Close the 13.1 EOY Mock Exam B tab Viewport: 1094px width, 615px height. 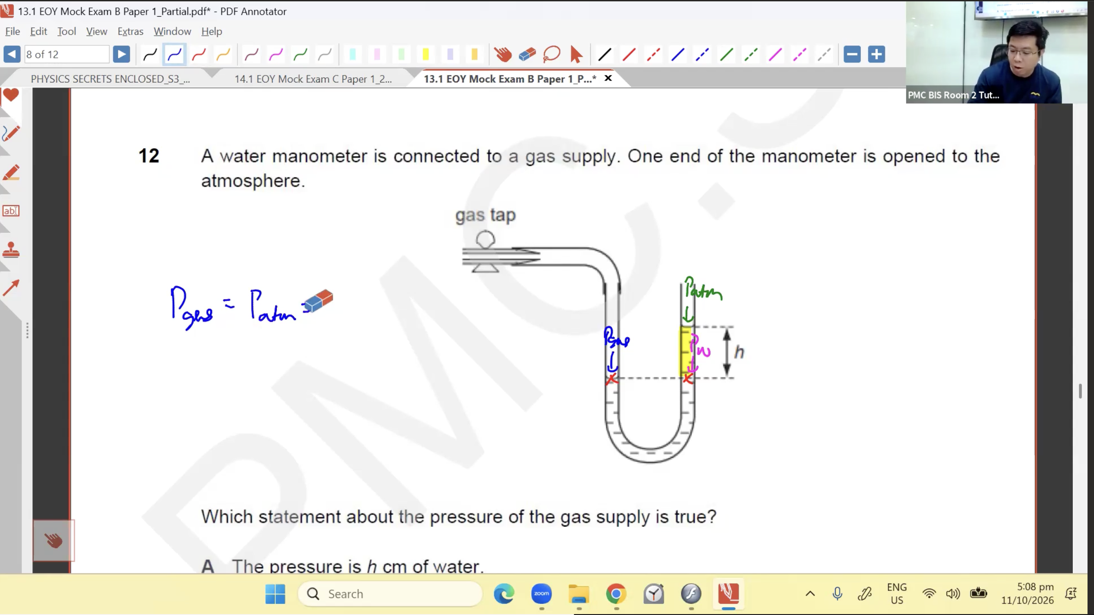pyautogui.click(x=608, y=78)
